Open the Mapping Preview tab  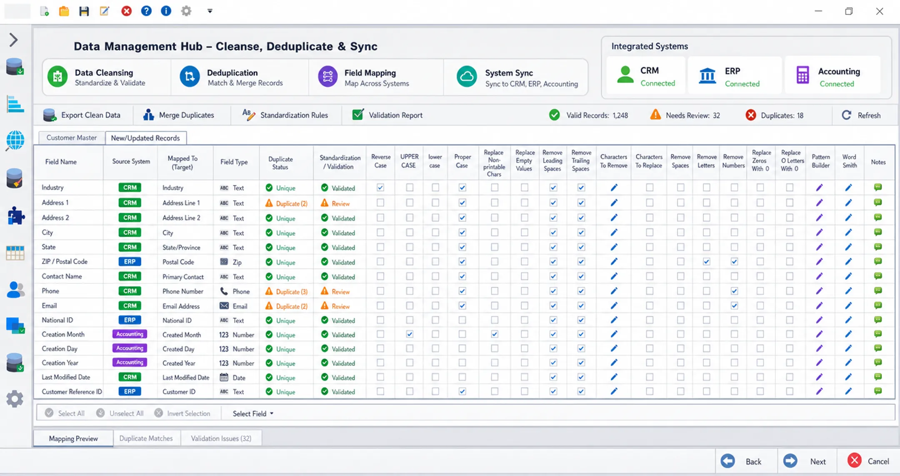[73, 439]
